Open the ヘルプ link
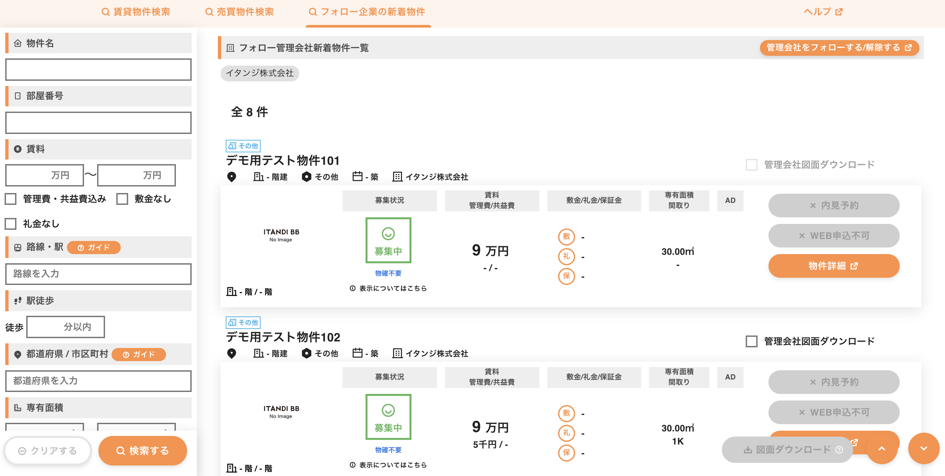 tap(823, 12)
